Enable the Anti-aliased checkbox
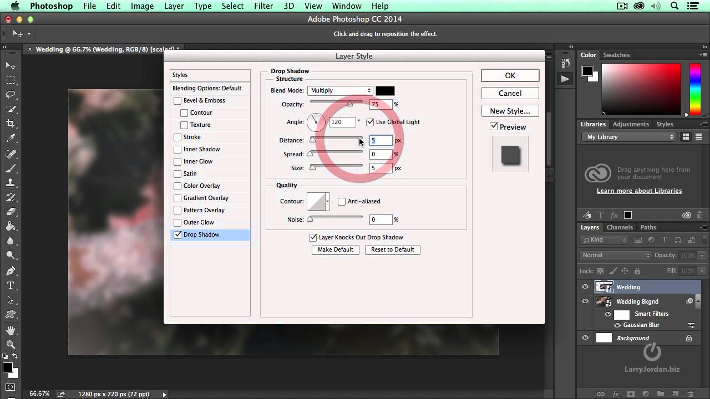This screenshot has width=710, height=399. coord(342,202)
